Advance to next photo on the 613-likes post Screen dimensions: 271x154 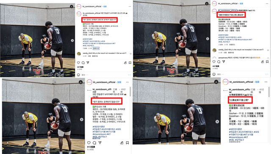coord(82,120)
